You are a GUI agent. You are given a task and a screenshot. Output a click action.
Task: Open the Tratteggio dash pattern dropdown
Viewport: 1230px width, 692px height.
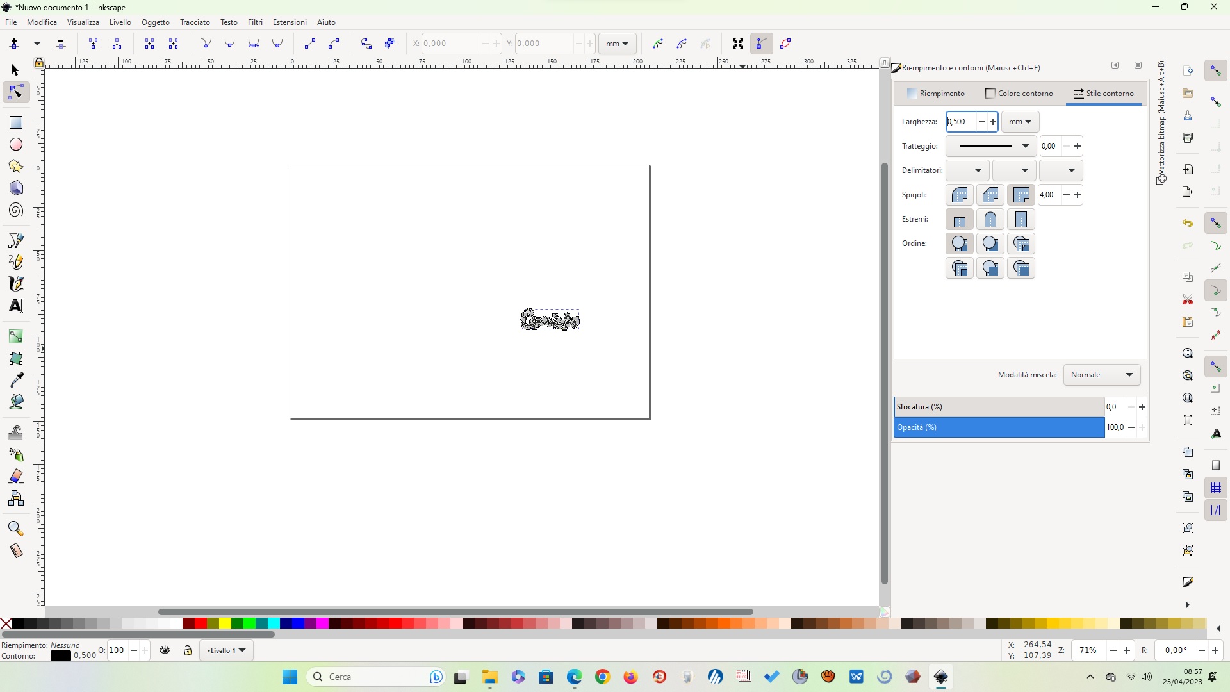(x=990, y=146)
